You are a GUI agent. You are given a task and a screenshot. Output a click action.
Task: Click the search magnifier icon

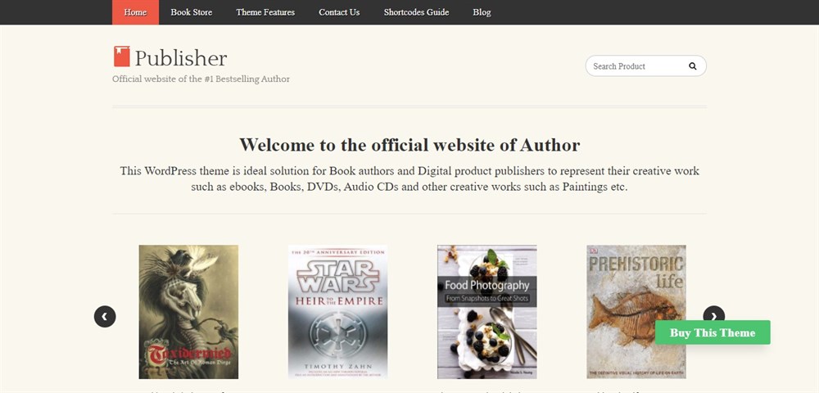tap(693, 66)
